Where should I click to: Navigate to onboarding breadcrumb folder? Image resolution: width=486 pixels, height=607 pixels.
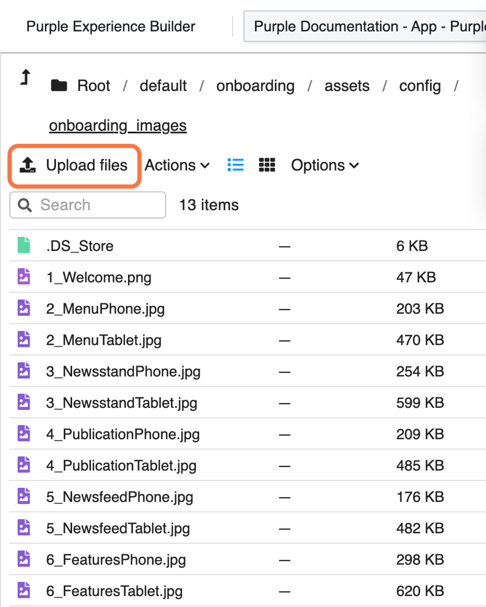click(256, 86)
